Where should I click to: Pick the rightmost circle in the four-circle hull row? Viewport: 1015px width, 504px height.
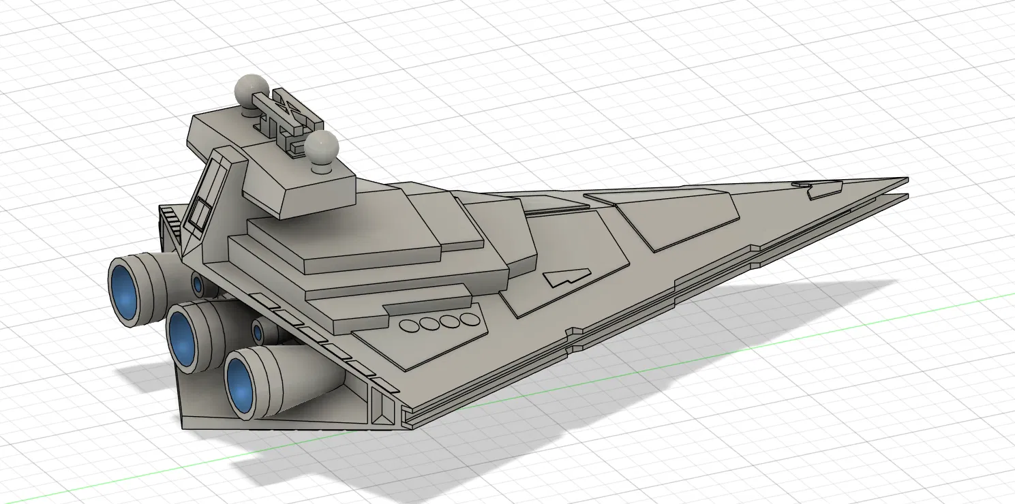pos(470,319)
